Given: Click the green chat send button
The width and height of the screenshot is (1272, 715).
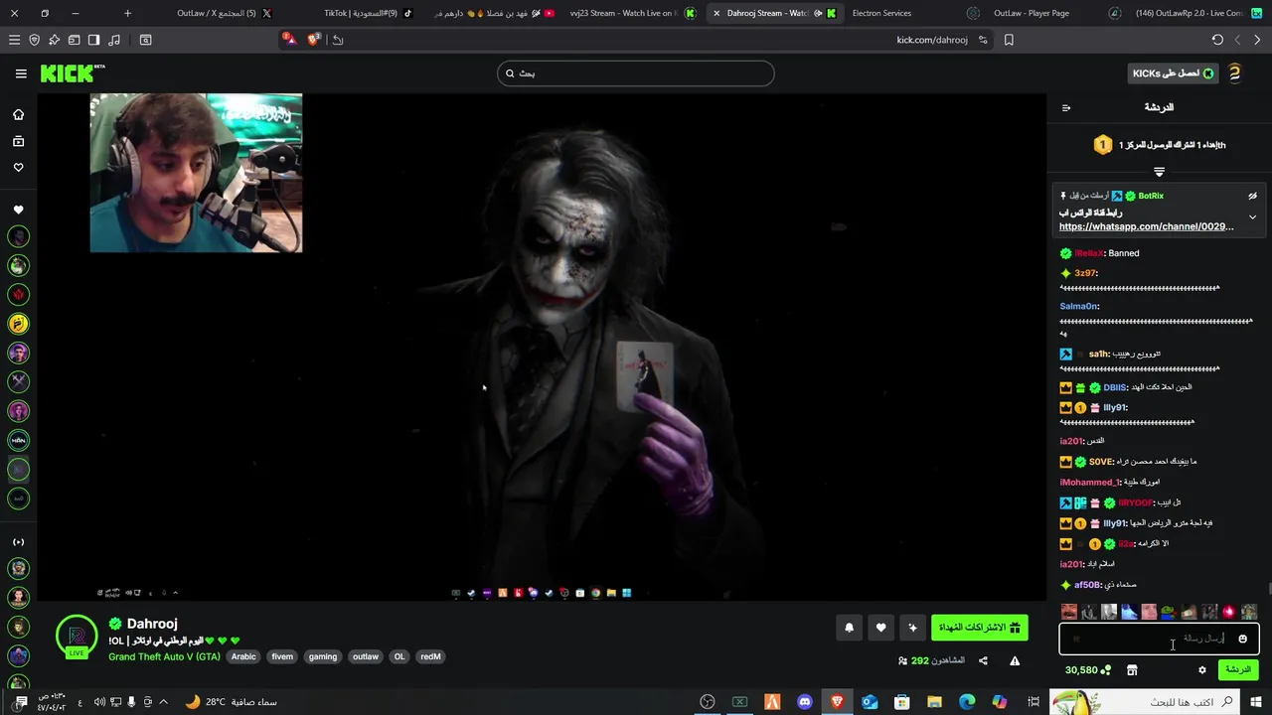Looking at the screenshot, I should (x=1238, y=670).
